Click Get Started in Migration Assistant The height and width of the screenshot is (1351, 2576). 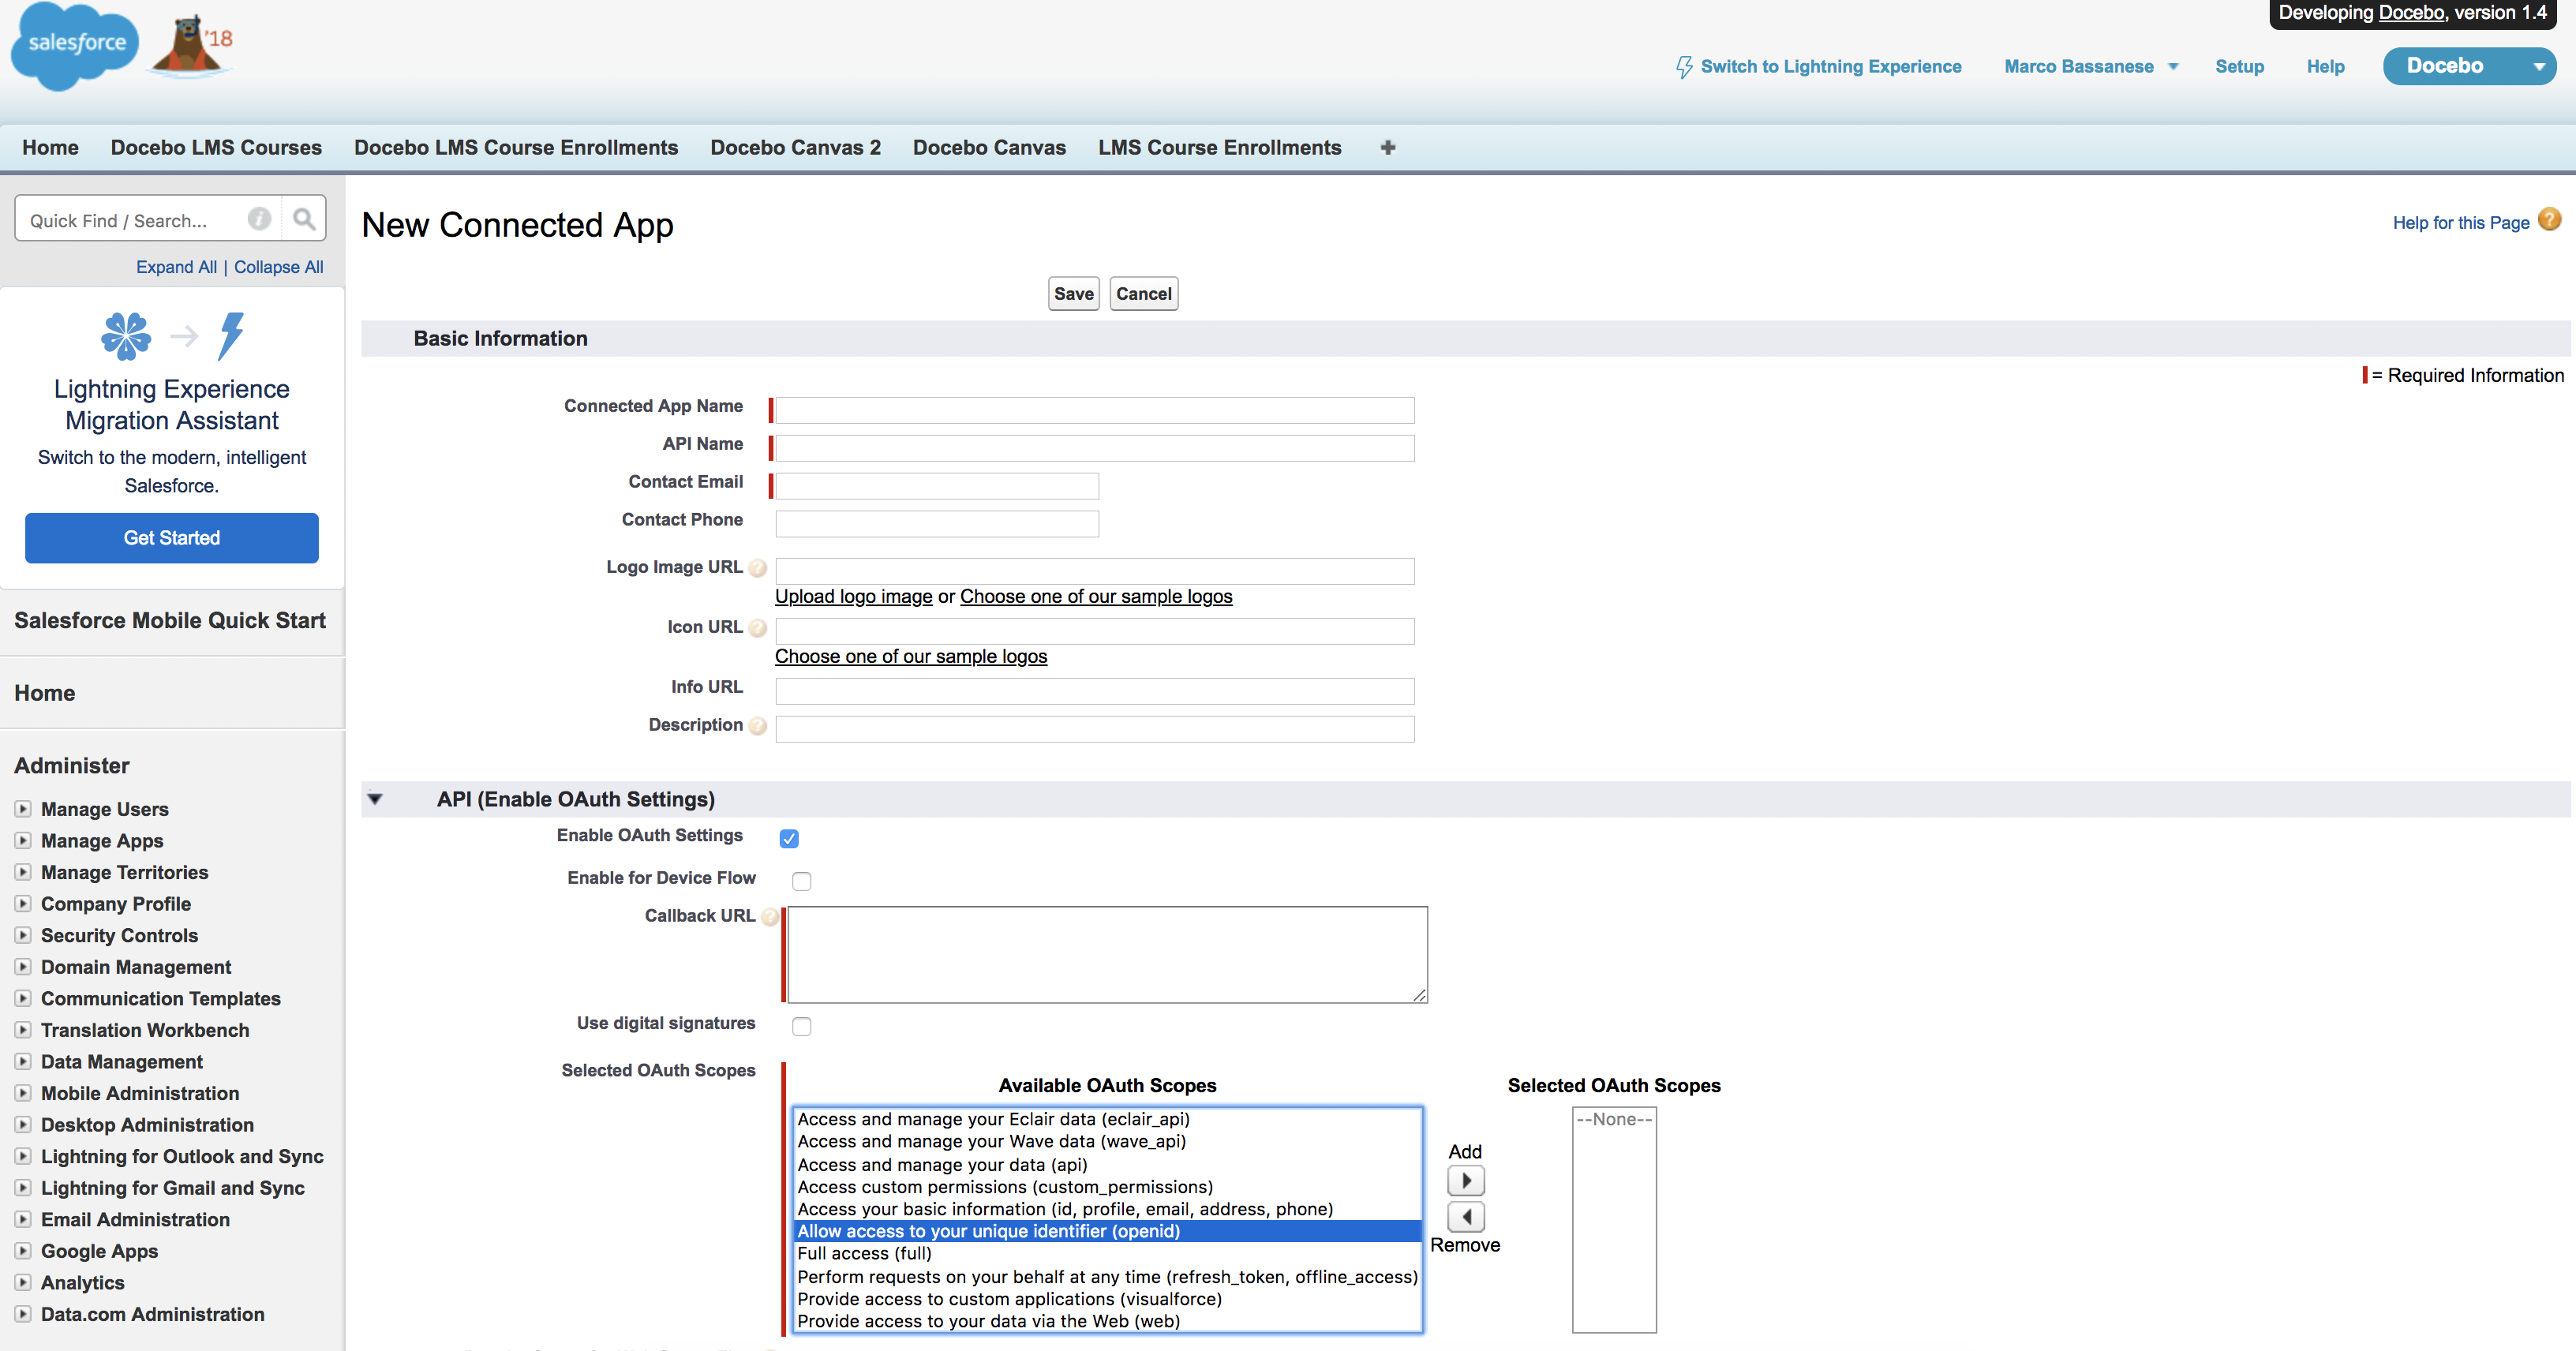[172, 538]
